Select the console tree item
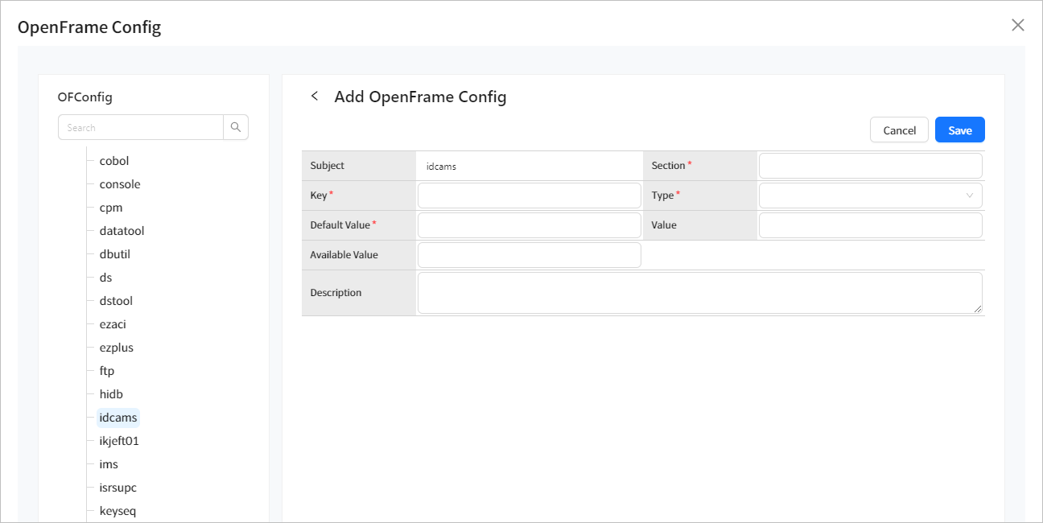Screen dimensions: 1043x523 click(118, 183)
